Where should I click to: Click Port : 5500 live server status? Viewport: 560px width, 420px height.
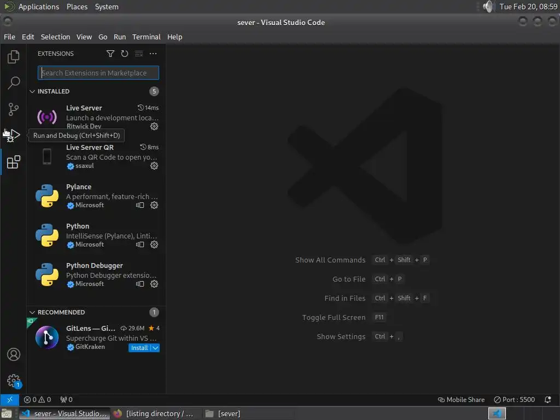(514, 400)
